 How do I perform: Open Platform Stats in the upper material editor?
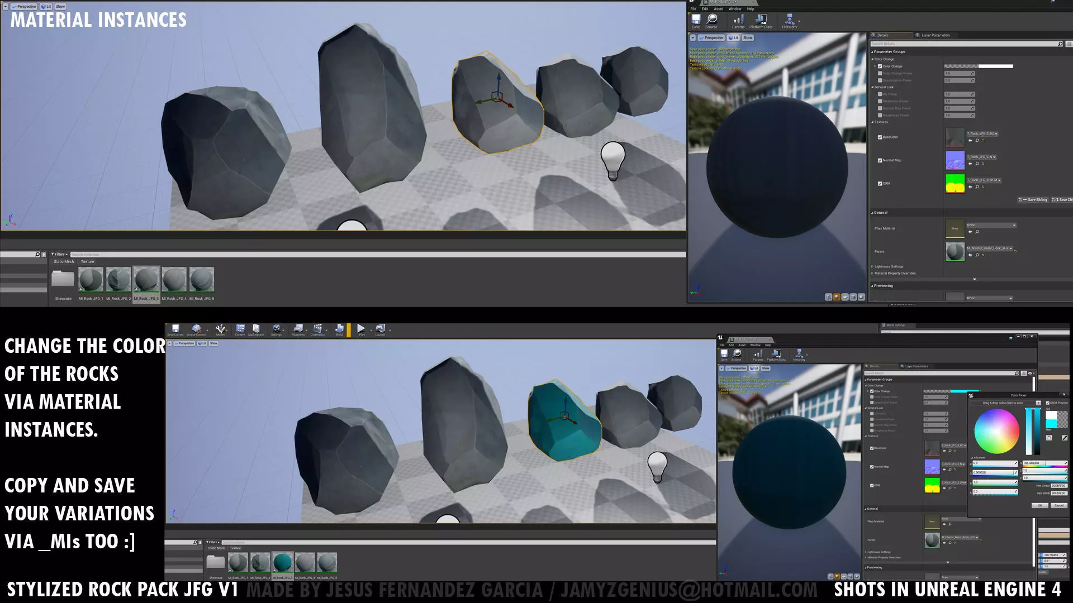[761, 21]
